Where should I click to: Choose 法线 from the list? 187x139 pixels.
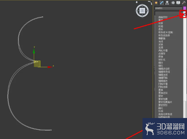pyautogui.click(x=161, y=41)
